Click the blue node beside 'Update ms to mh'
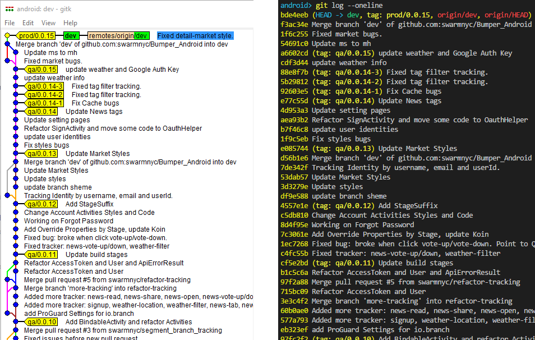The width and height of the screenshot is (535, 340). pyautogui.click(x=16, y=53)
